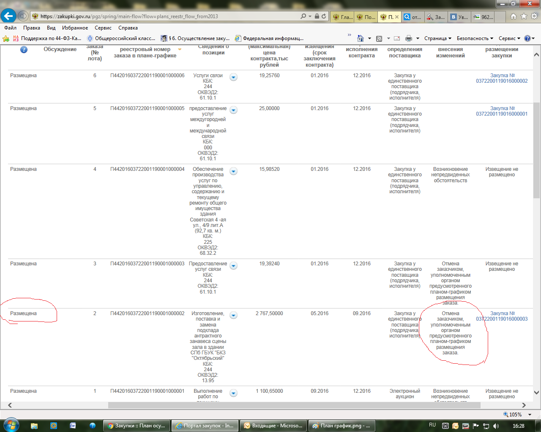
Task: Click the Read mail envelope icon
Action: pyautogui.click(x=397, y=38)
